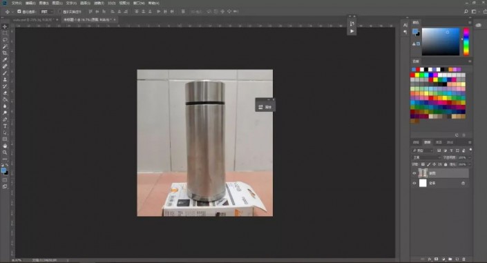
Task: Select the Crop tool
Action: click(5, 52)
